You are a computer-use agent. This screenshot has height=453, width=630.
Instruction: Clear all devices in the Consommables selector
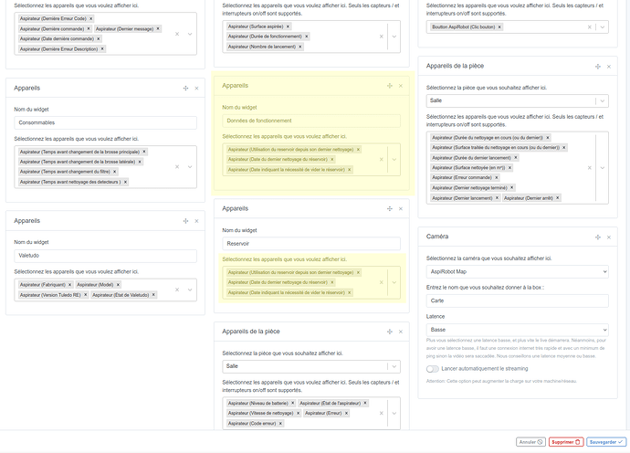[x=177, y=167]
